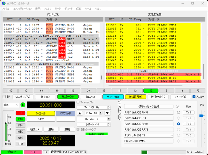Image resolution: width=208 pixels, height=155 pixels.
Task: Click the 追加 button
Action: tap(51, 129)
